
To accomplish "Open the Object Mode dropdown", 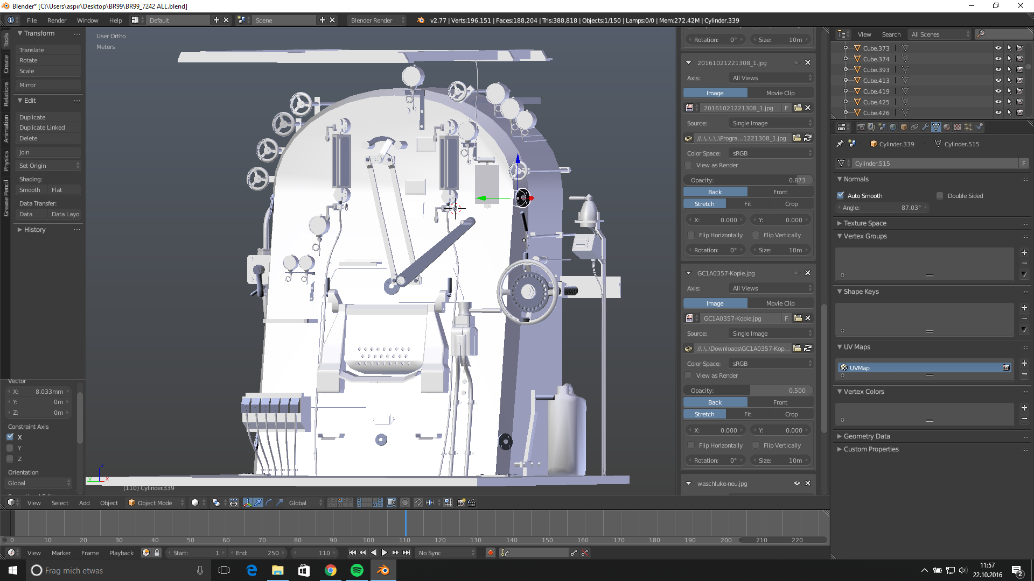I will pyautogui.click(x=155, y=502).
